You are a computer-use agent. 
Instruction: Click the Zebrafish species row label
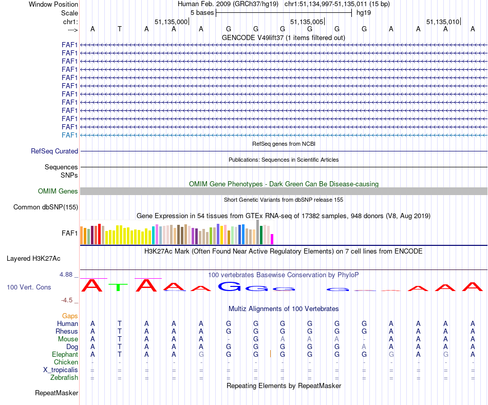click(x=64, y=377)
